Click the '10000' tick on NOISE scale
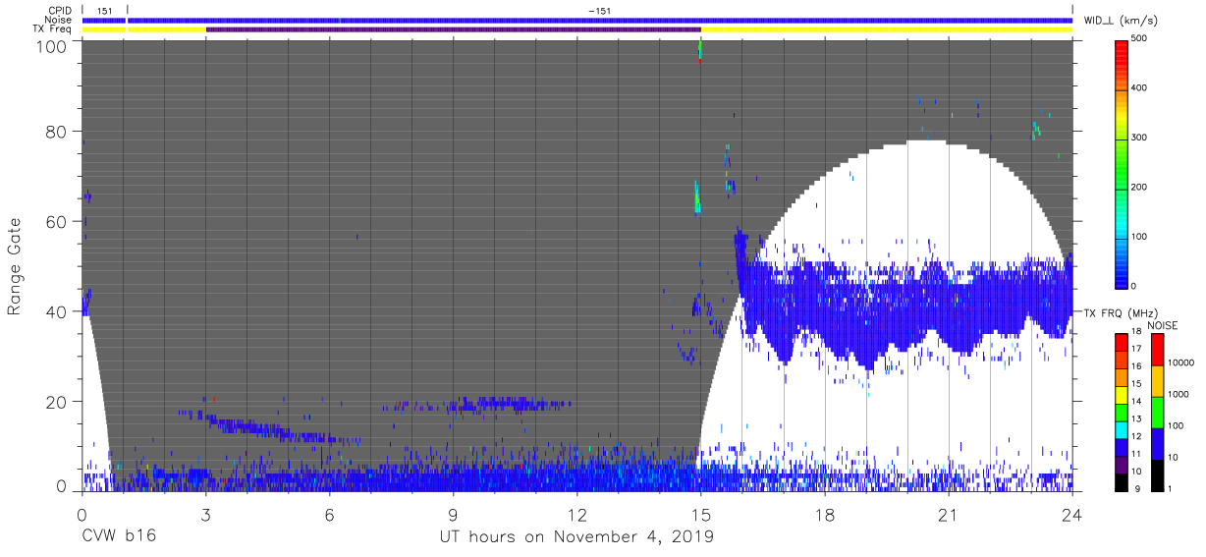 tap(1180, 364)
